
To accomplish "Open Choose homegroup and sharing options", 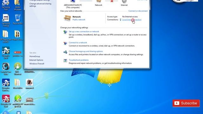I will 86,51.
